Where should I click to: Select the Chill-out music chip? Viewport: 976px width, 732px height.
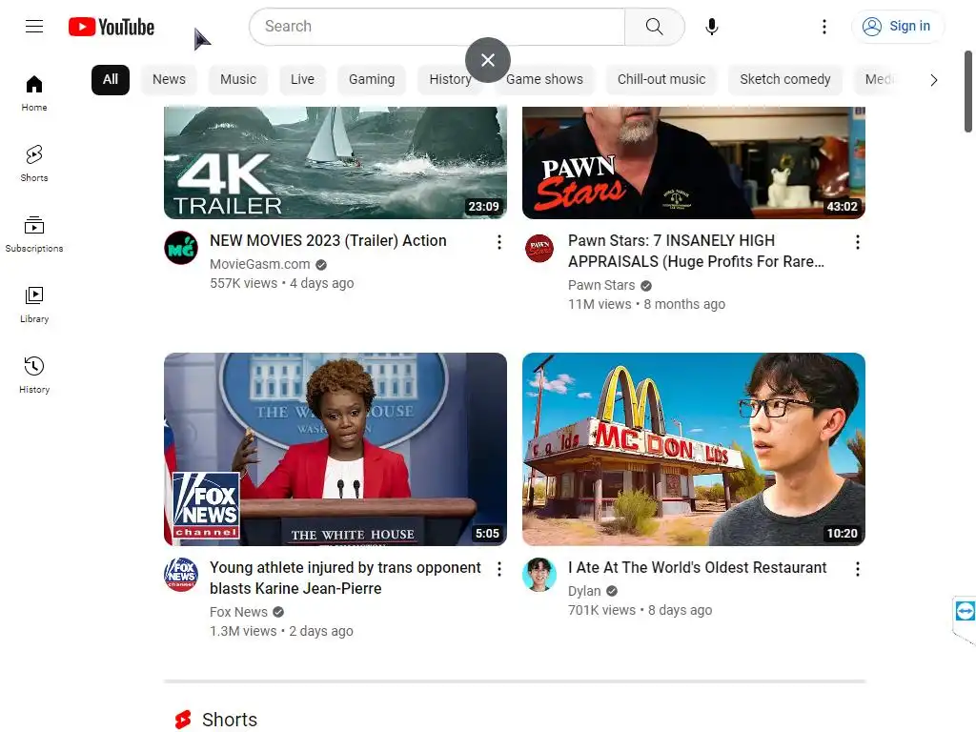pos(661,80)
